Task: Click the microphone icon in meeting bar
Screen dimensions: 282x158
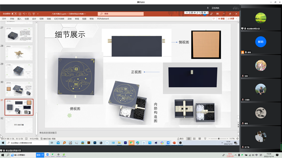Action: point(208,8)
